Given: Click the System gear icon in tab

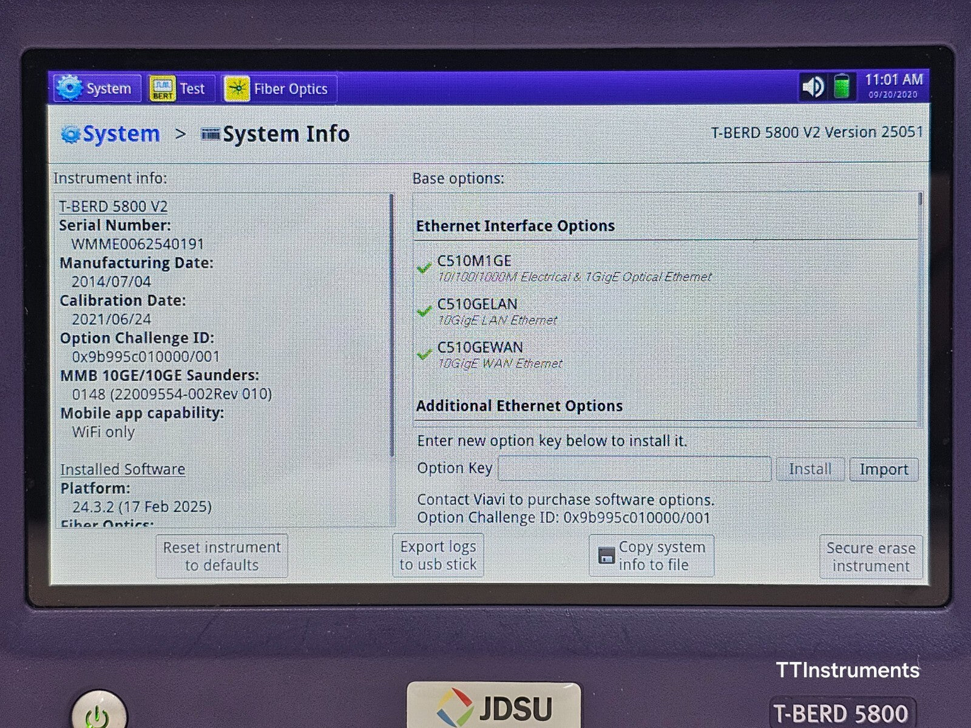Looking at the screenshot, I should 69,88.
